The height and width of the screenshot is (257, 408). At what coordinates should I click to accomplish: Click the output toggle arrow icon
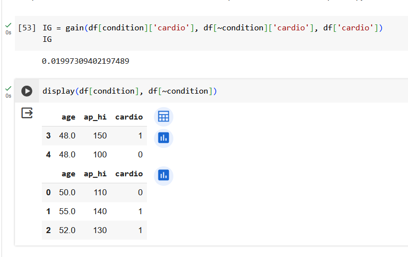tap(27, 113)
